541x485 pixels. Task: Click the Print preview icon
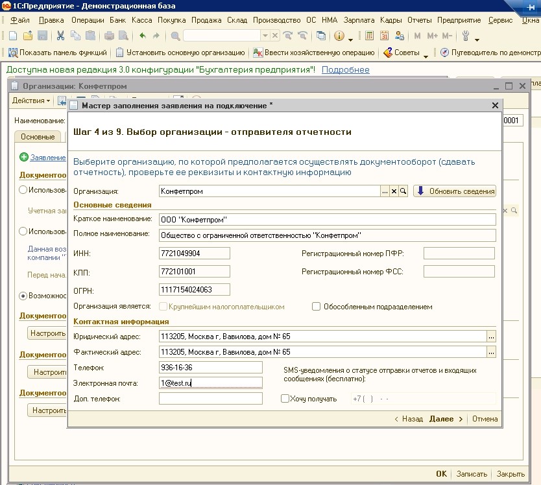123,36
